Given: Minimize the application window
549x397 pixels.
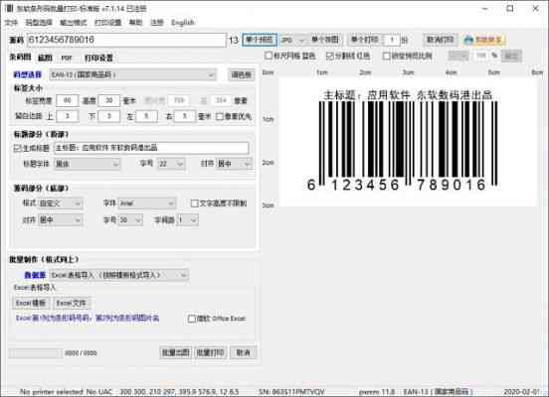Looking at the screenshot, I should tap(485, 8).
